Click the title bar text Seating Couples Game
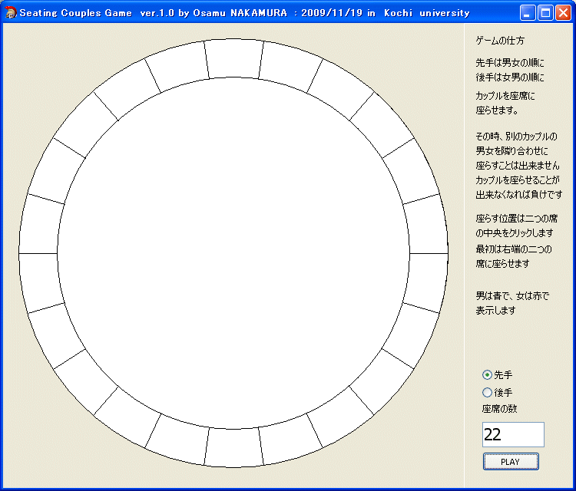 pyautogui.click(x=76, y=13)
